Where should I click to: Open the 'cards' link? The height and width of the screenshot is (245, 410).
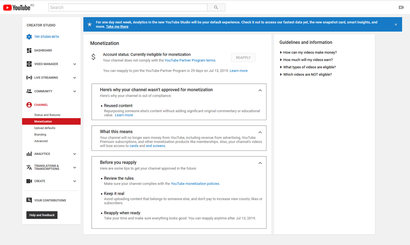point(134,146)
